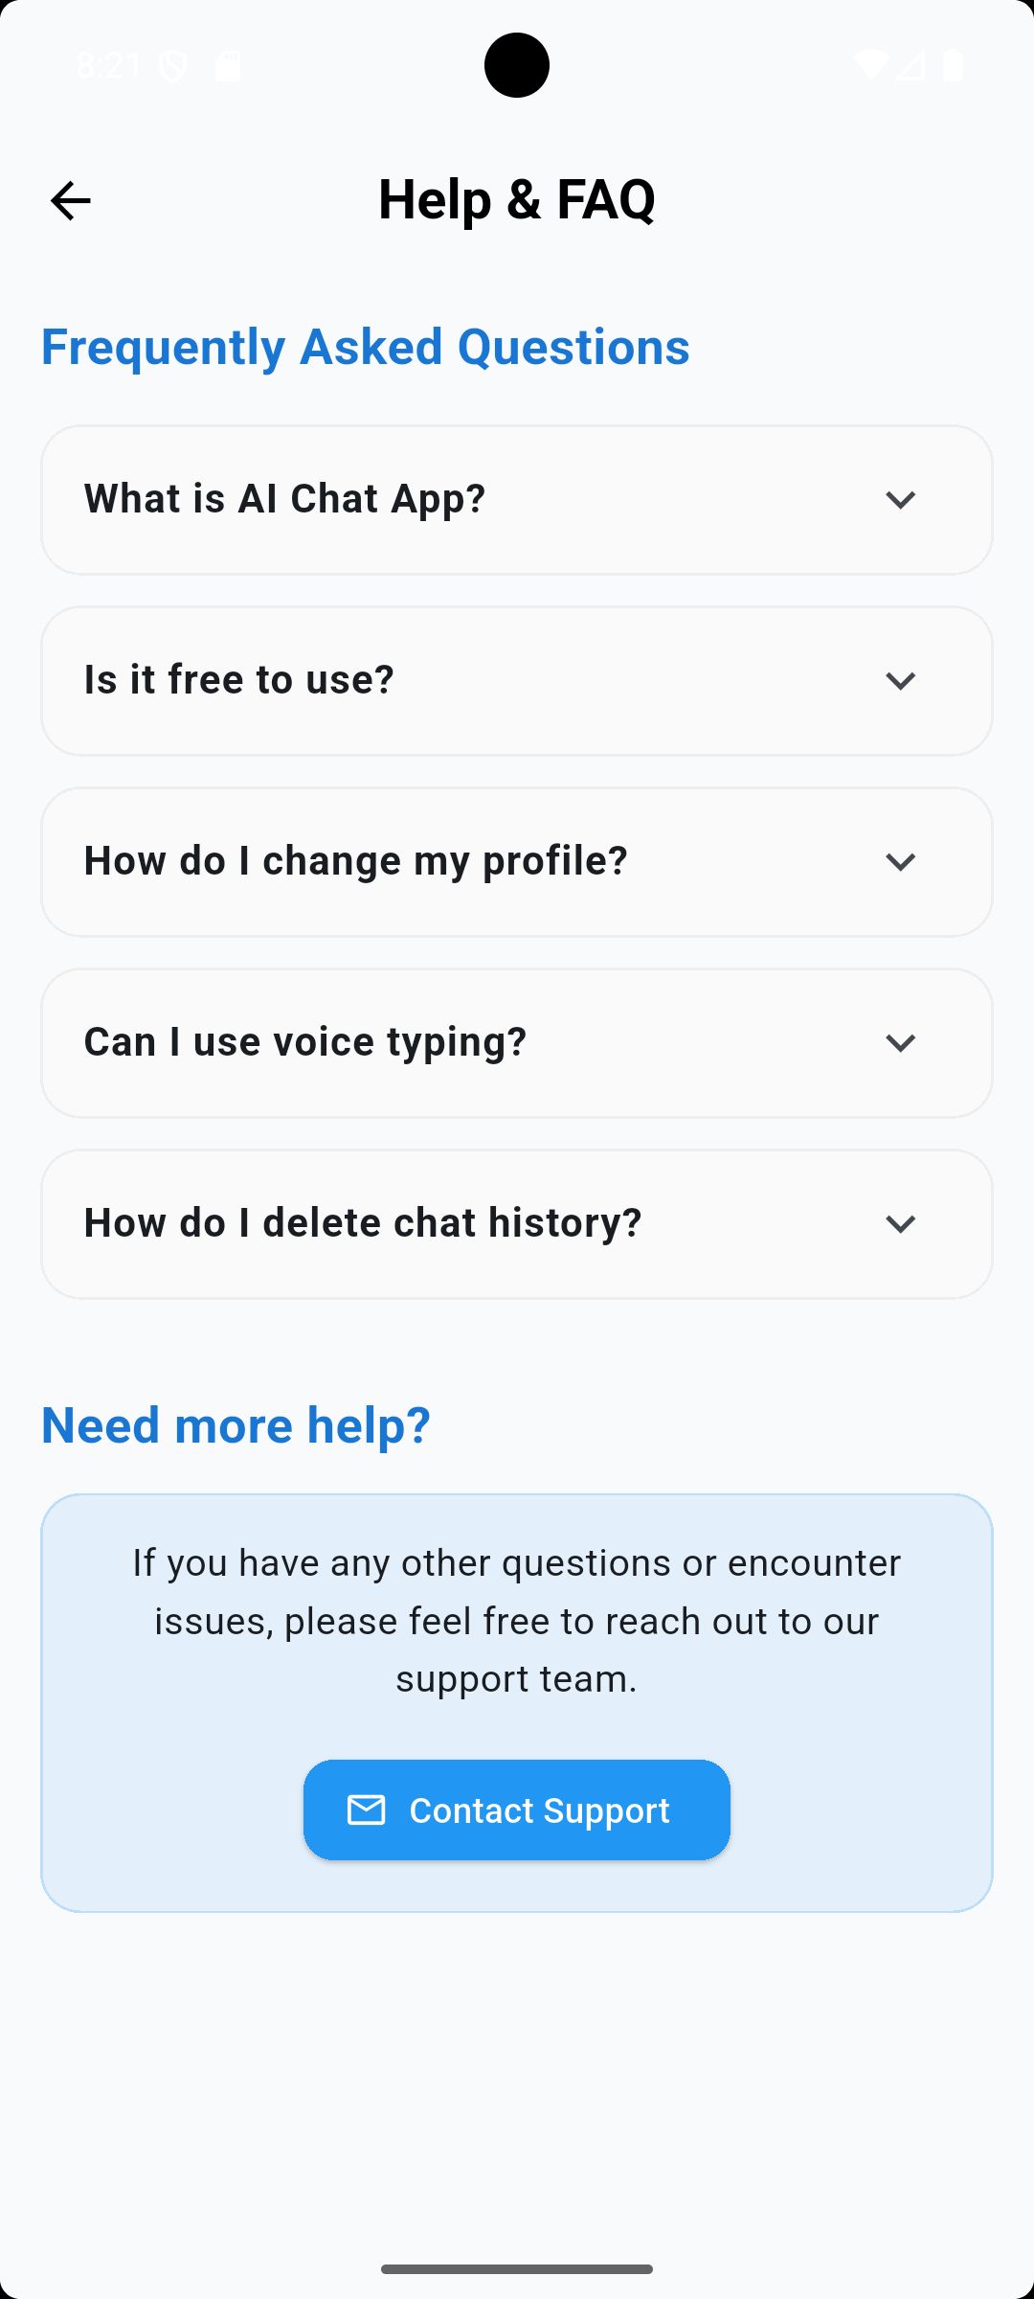Expand chevron for "How do I delete chat history?"

900,1224
